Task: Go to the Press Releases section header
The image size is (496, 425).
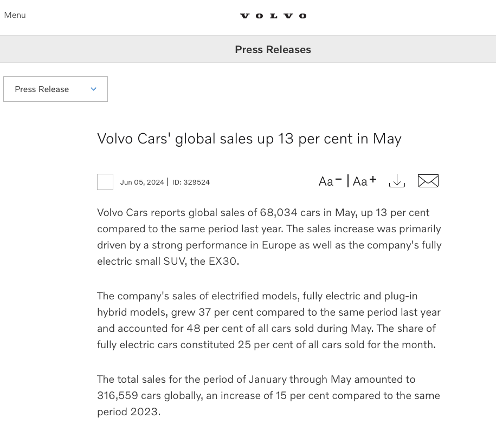Action: click(273, 49)
